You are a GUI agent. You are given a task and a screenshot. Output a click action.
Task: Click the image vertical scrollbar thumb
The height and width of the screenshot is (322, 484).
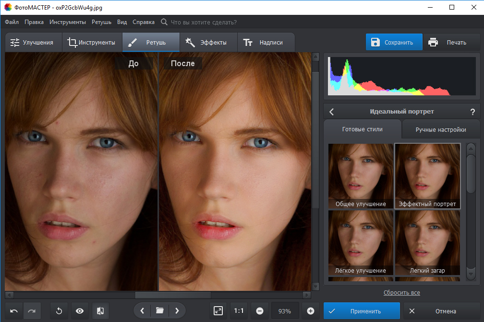[315, 140]
